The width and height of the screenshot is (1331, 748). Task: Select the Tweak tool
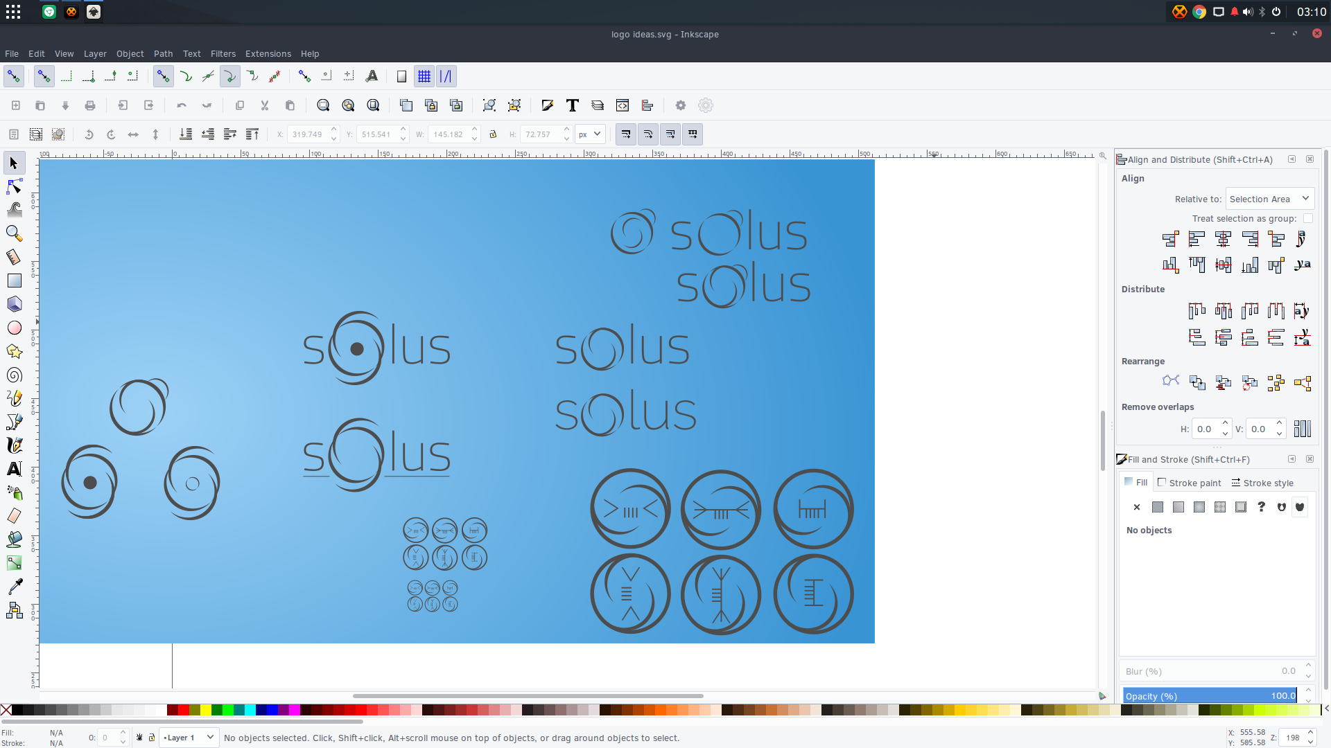coord(14,210)
